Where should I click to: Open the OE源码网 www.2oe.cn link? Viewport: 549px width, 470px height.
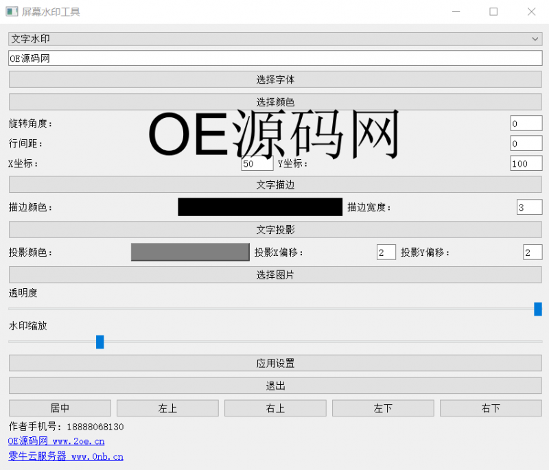pos(55,441)
